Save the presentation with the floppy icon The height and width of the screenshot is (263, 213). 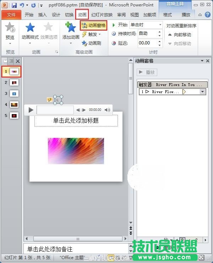click(x=14, y=5)
